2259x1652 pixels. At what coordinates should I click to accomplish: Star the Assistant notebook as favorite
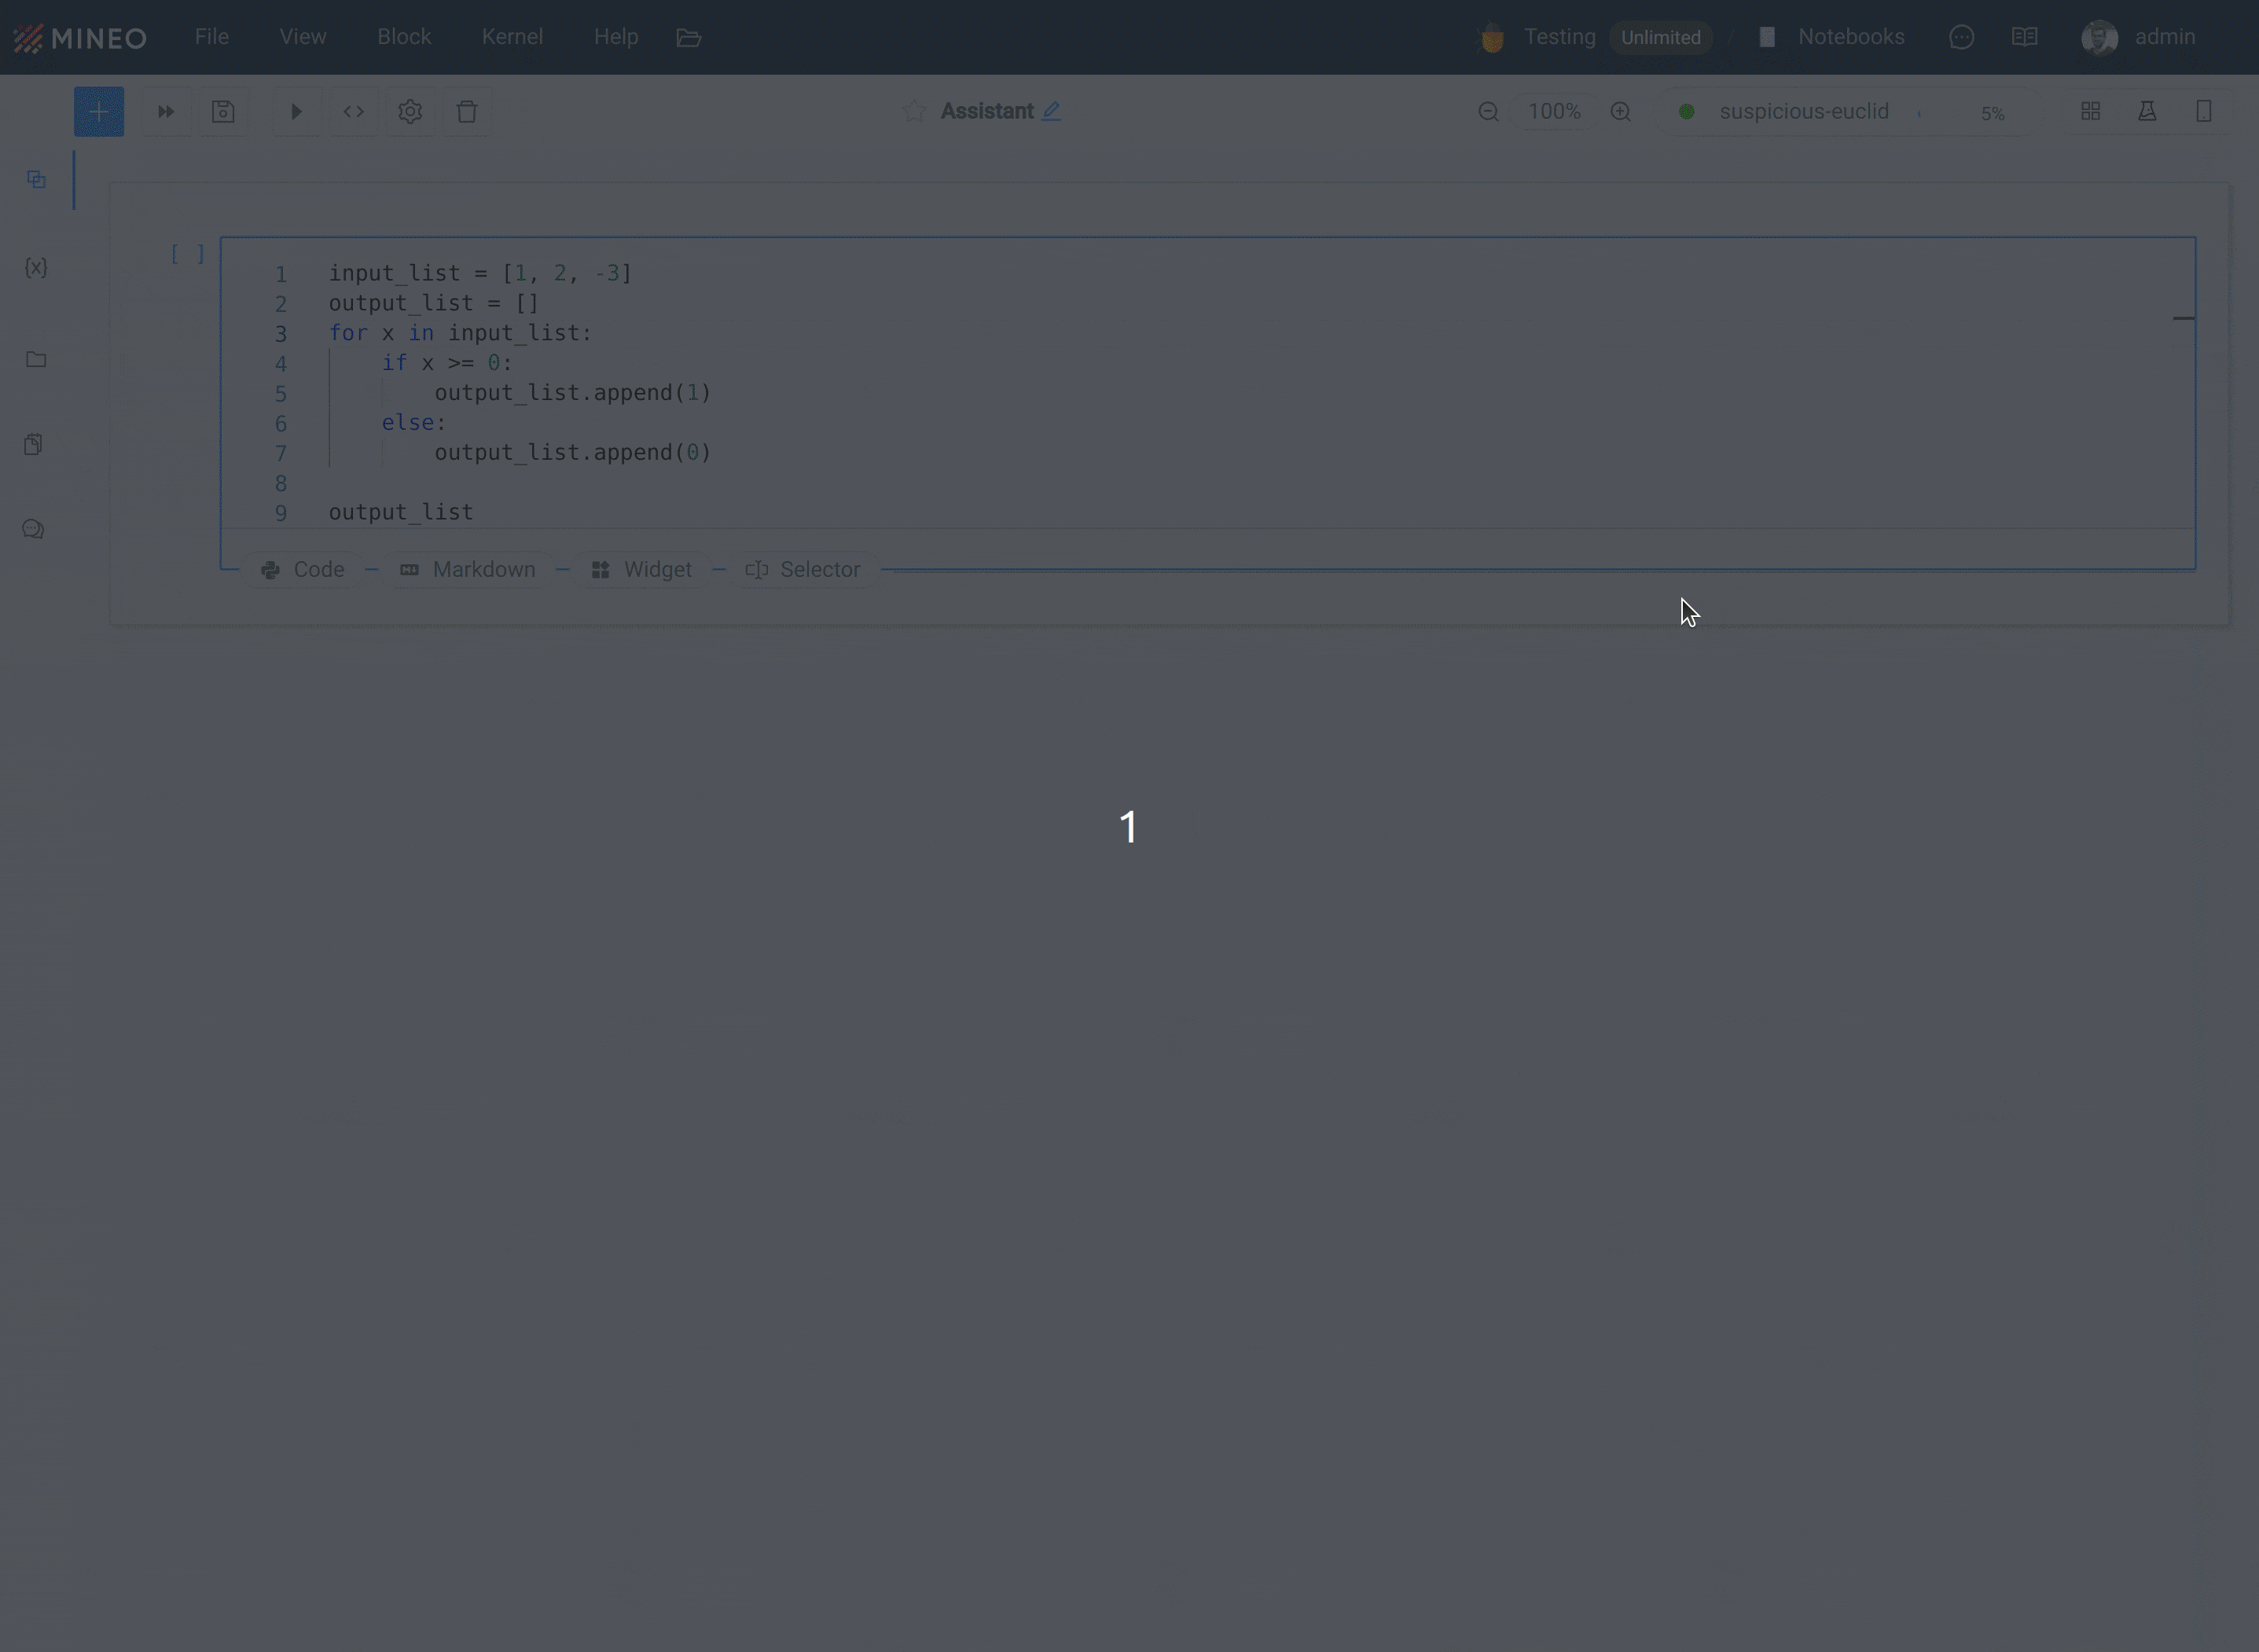(x=914, y=111)
